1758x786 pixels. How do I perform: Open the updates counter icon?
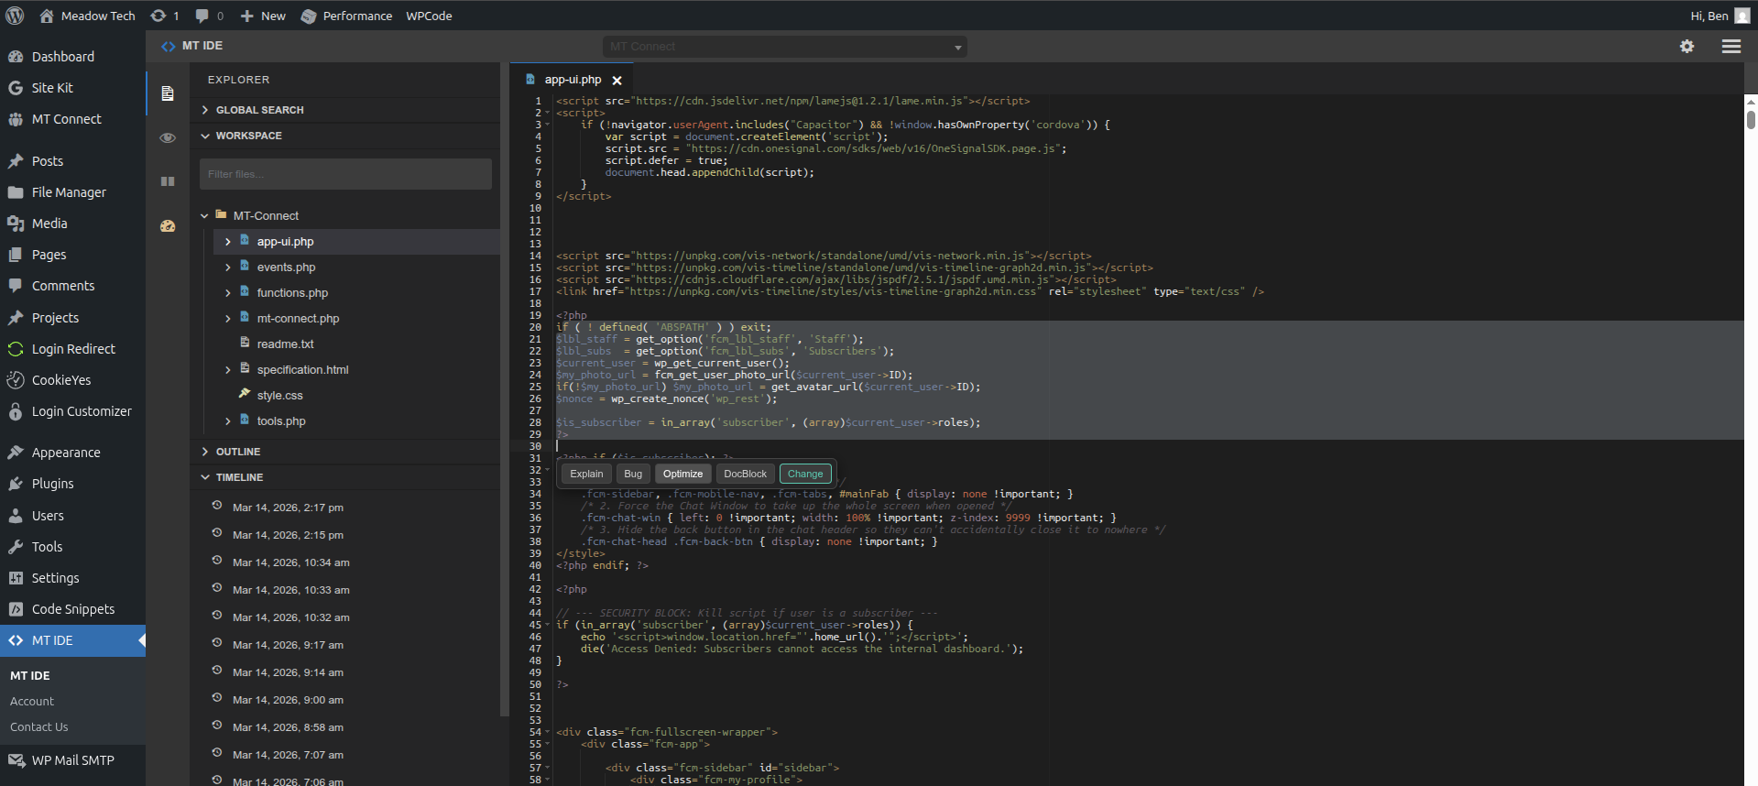pos(164,16)
